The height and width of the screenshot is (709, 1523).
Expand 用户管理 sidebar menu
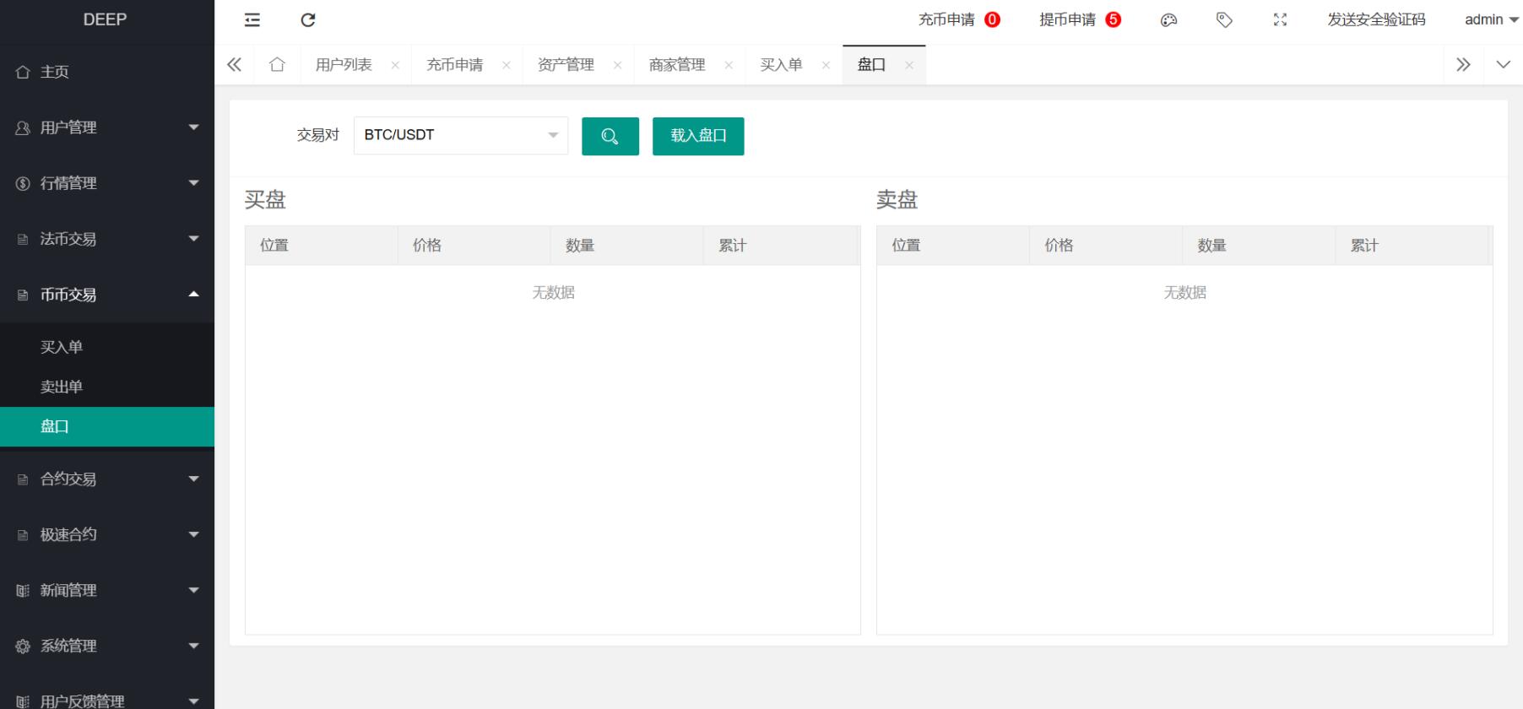click(x=106, y=127)
